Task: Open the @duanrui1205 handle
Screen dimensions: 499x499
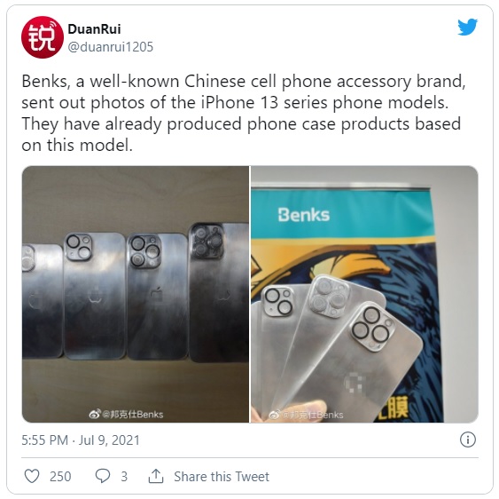Action: [x=111, y=47]
